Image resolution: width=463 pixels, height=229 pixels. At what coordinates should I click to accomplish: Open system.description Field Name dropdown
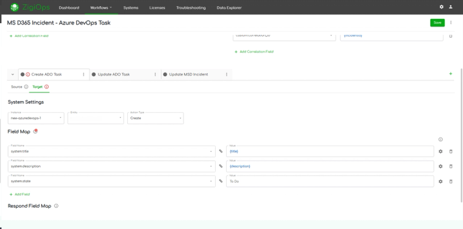(111, 166)
